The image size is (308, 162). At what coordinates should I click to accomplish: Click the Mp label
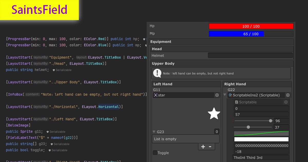[152, 33]
